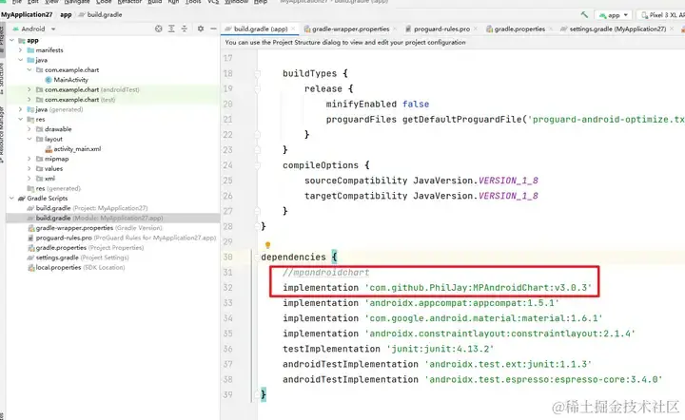Open the app run configuration dropdown
The width and height of the screenshot is (685, 420).
tap(614, 15)
